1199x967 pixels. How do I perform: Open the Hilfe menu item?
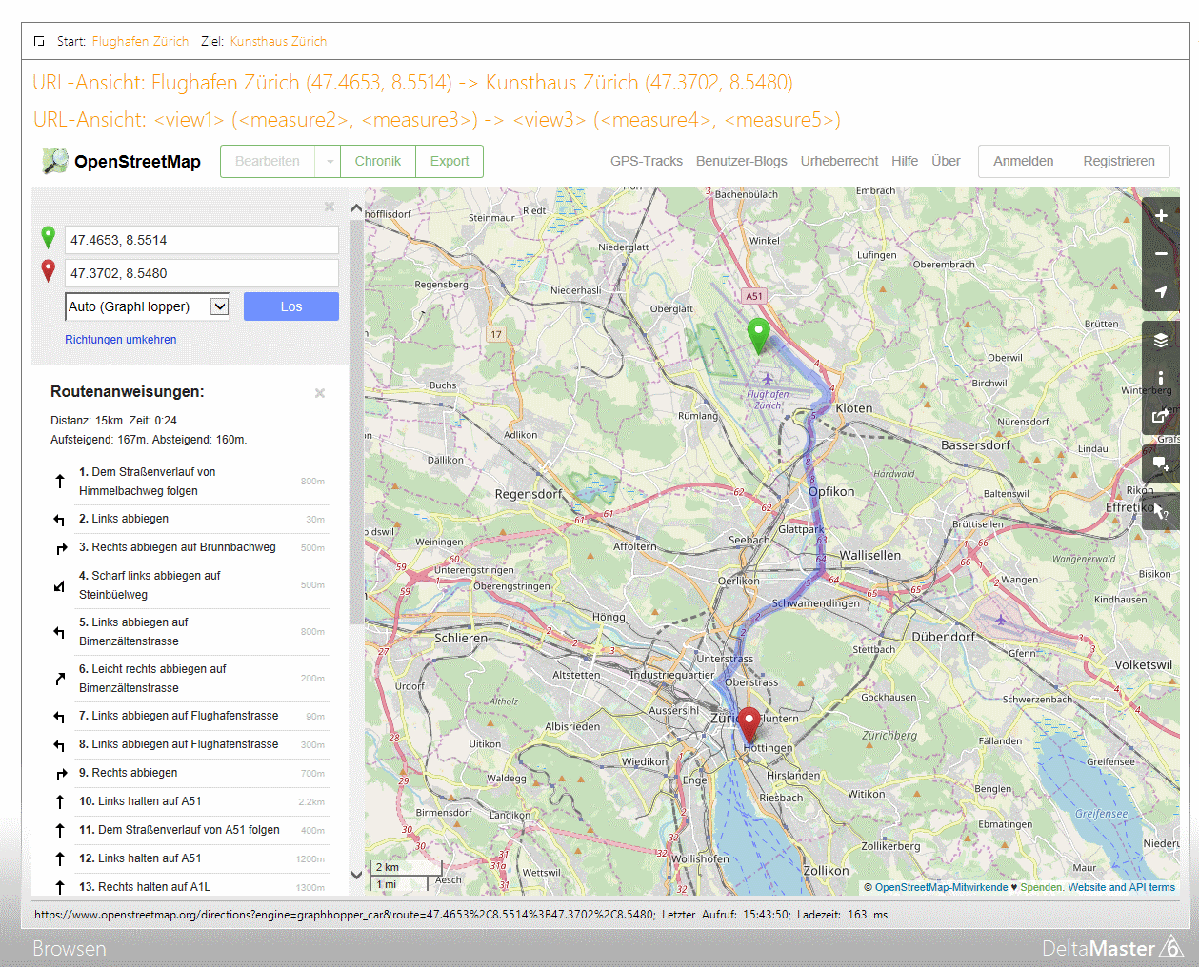[x=905, y=162]
